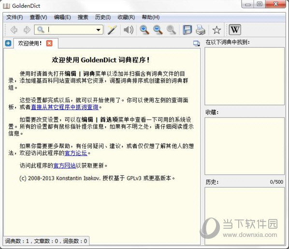The width and height of the screenshot is (289, 249).
Task: Open the 官方论坛 link
Action: [x=76, y=153]
